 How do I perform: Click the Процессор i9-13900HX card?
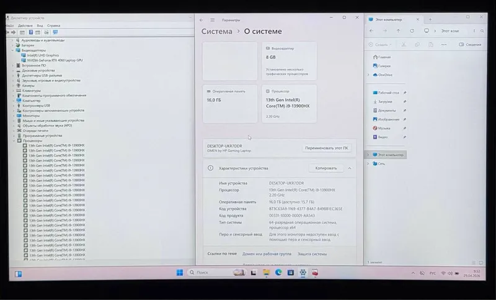point(289,104)
